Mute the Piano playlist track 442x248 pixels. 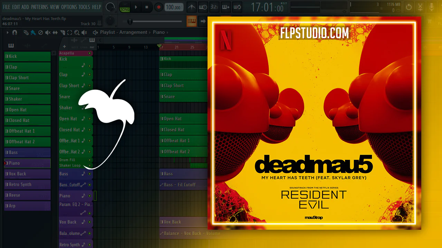(90, 196)
